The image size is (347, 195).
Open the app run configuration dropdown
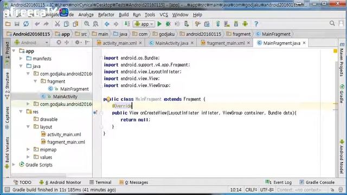point(144,24)
